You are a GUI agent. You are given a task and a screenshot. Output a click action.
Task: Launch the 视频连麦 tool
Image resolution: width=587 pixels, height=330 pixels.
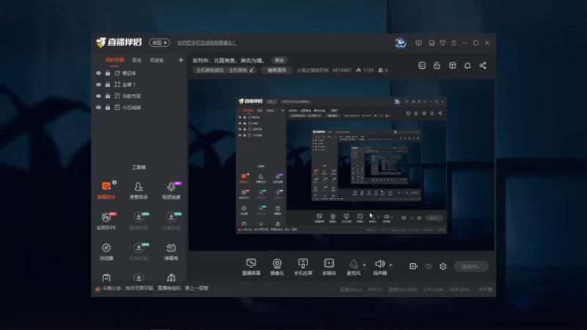(x=171, y=190)
